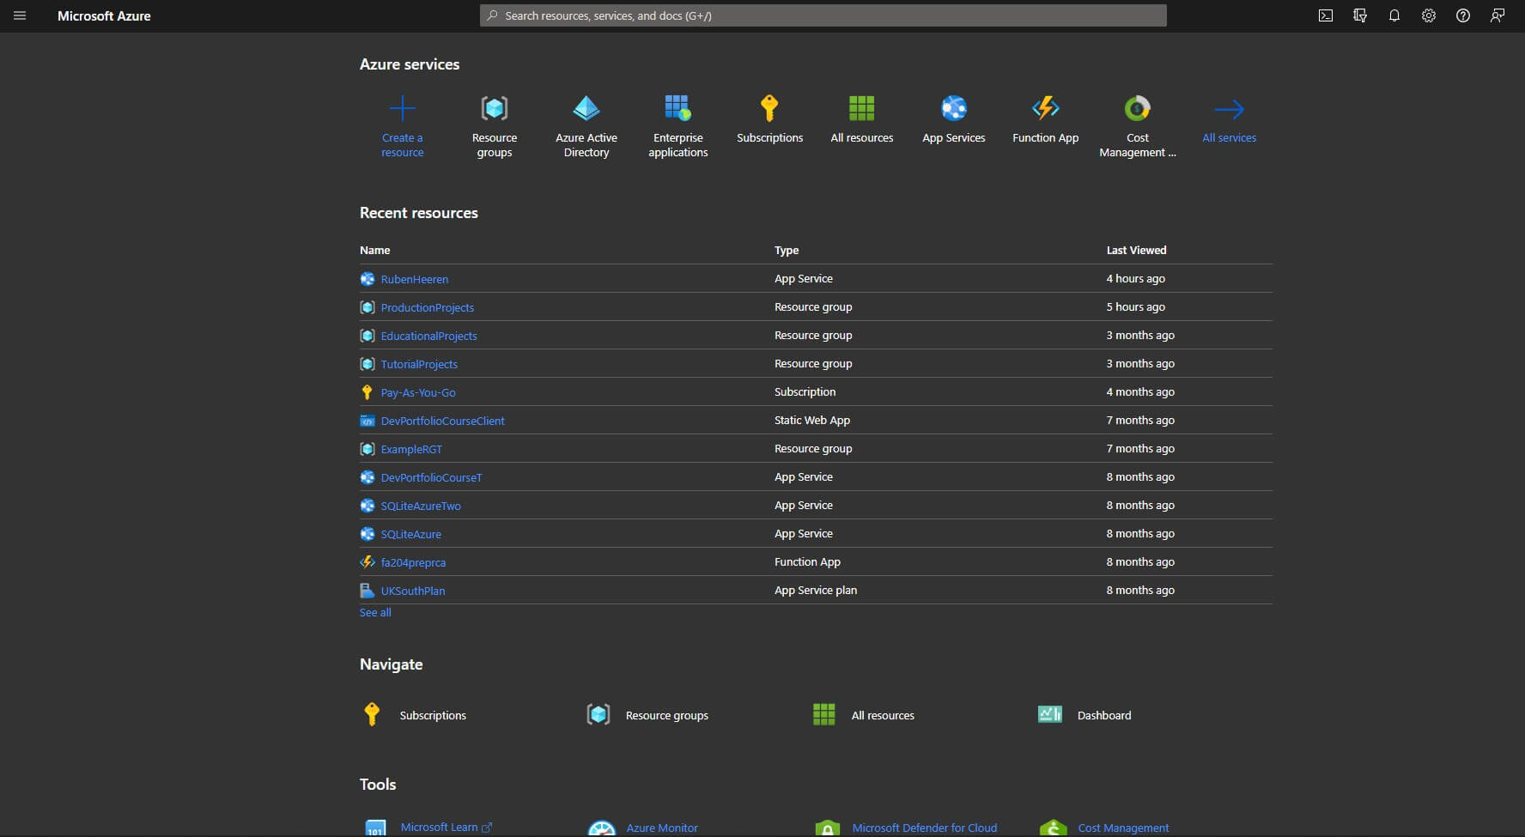
Task: Open Azure Monitor tool link
Action: [662, 828]
